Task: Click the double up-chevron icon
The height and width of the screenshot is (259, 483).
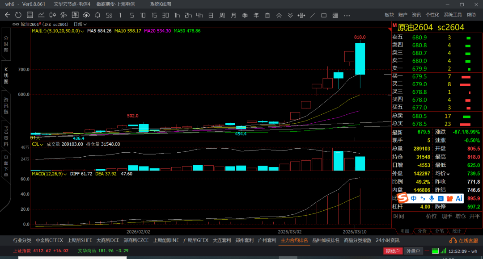Action: click(279, 15)
